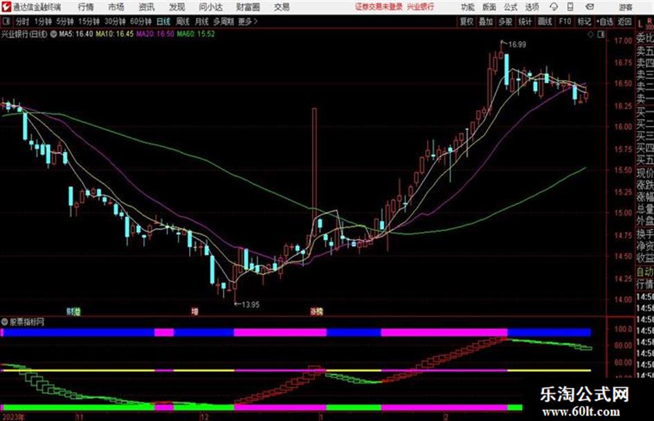Click the MA5: 16.40 label

pos(76,34)
